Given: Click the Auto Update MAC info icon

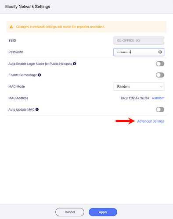Looking at the screenshot, I should coord(37,109).
